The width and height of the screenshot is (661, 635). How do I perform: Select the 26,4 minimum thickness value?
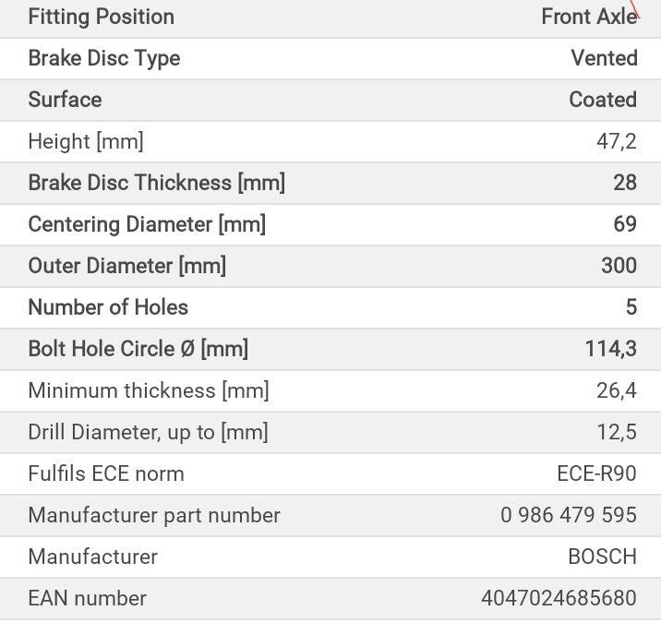(x=616, y=390)
